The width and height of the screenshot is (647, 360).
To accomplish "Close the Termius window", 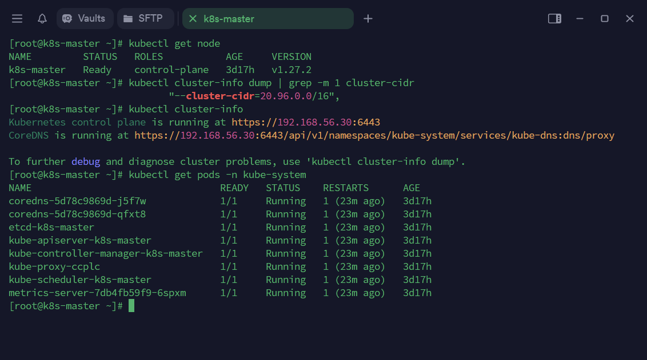I will click(630, 19).
